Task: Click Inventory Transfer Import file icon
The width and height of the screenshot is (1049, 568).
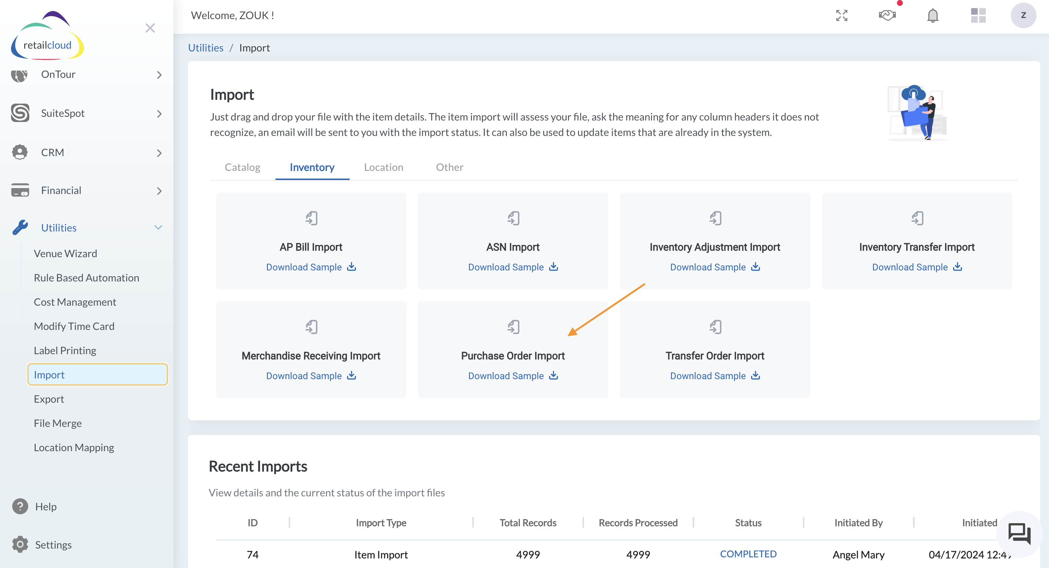Action: (918, 218)
